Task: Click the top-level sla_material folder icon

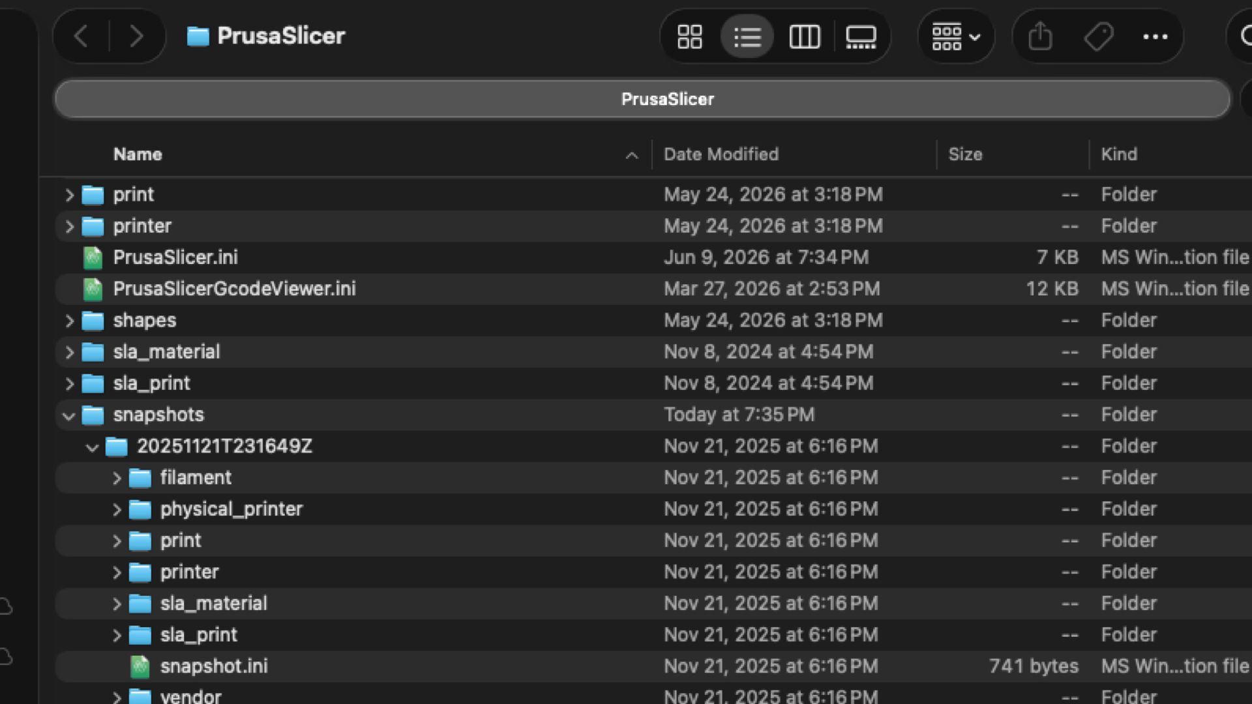Action: click(x=93, y=352)
